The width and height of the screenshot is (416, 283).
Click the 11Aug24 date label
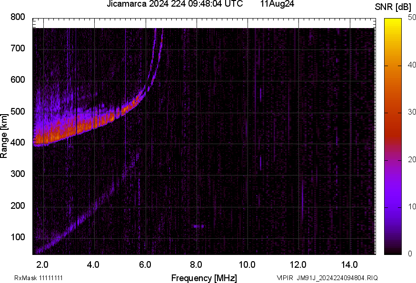point(277,4)
